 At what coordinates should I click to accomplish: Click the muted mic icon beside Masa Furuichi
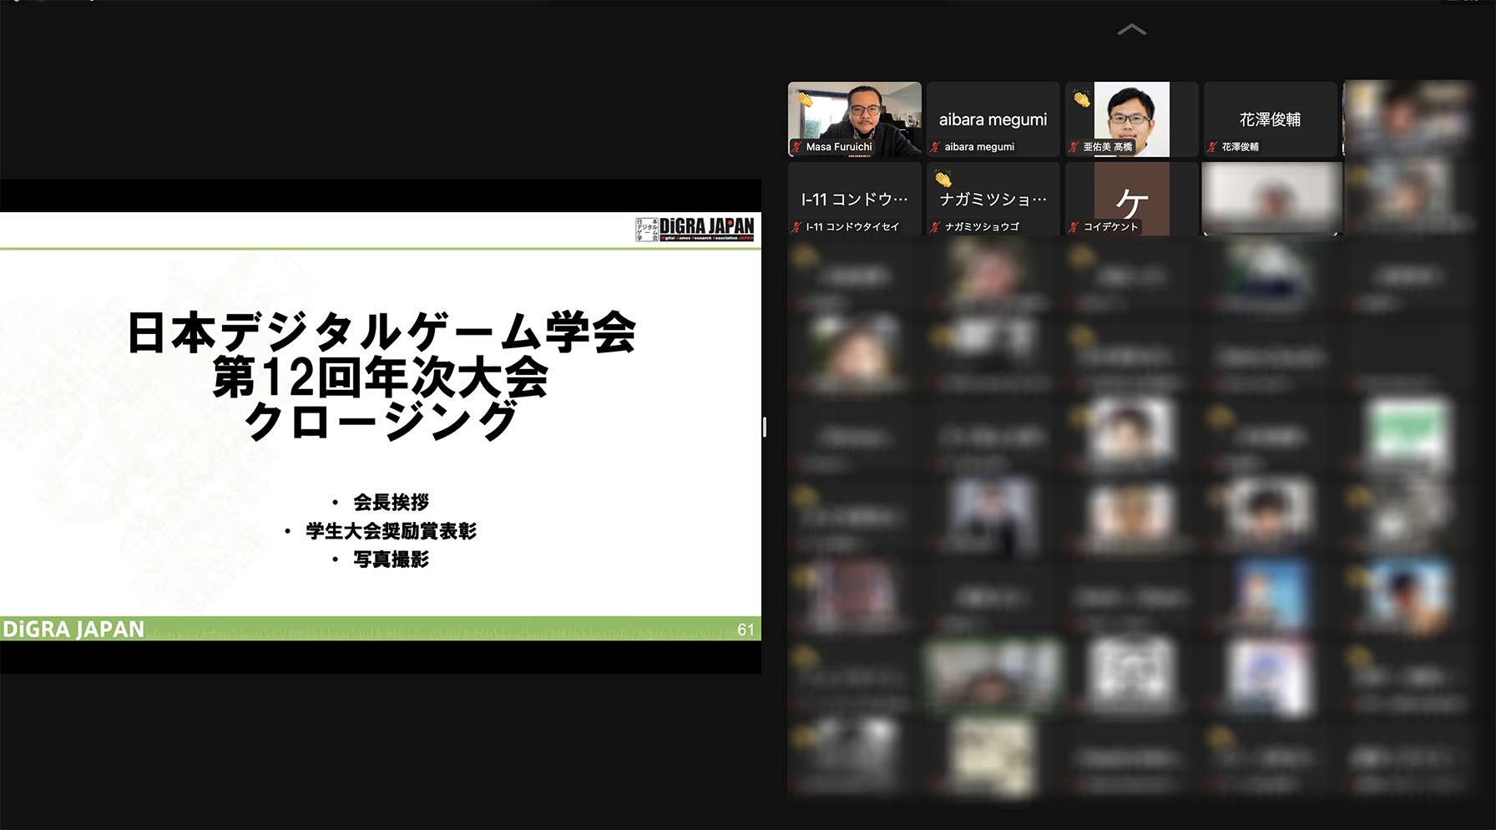tap(796, 147)
